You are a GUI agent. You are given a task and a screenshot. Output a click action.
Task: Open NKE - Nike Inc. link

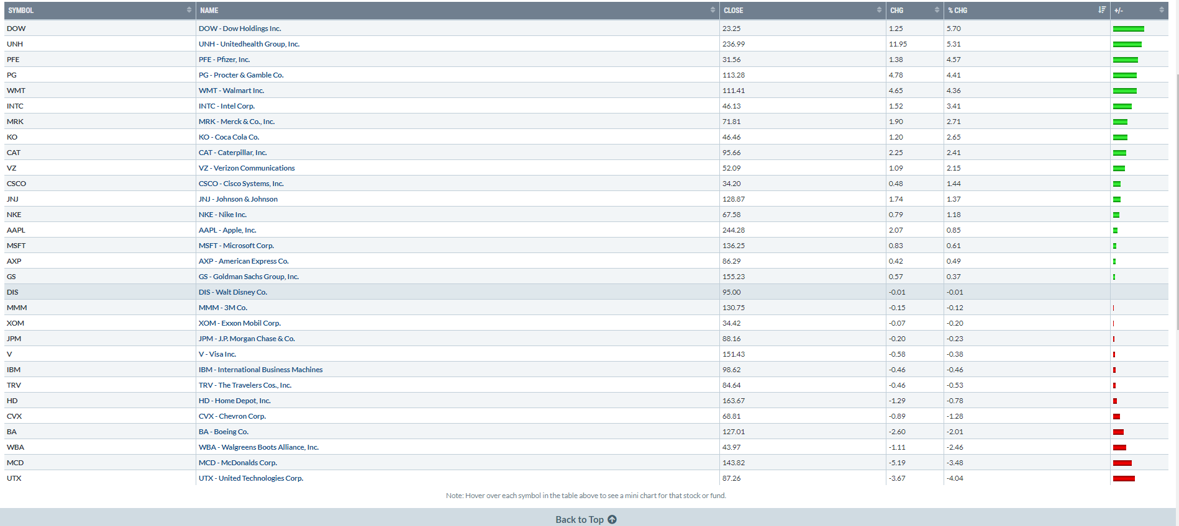[223, 215]
